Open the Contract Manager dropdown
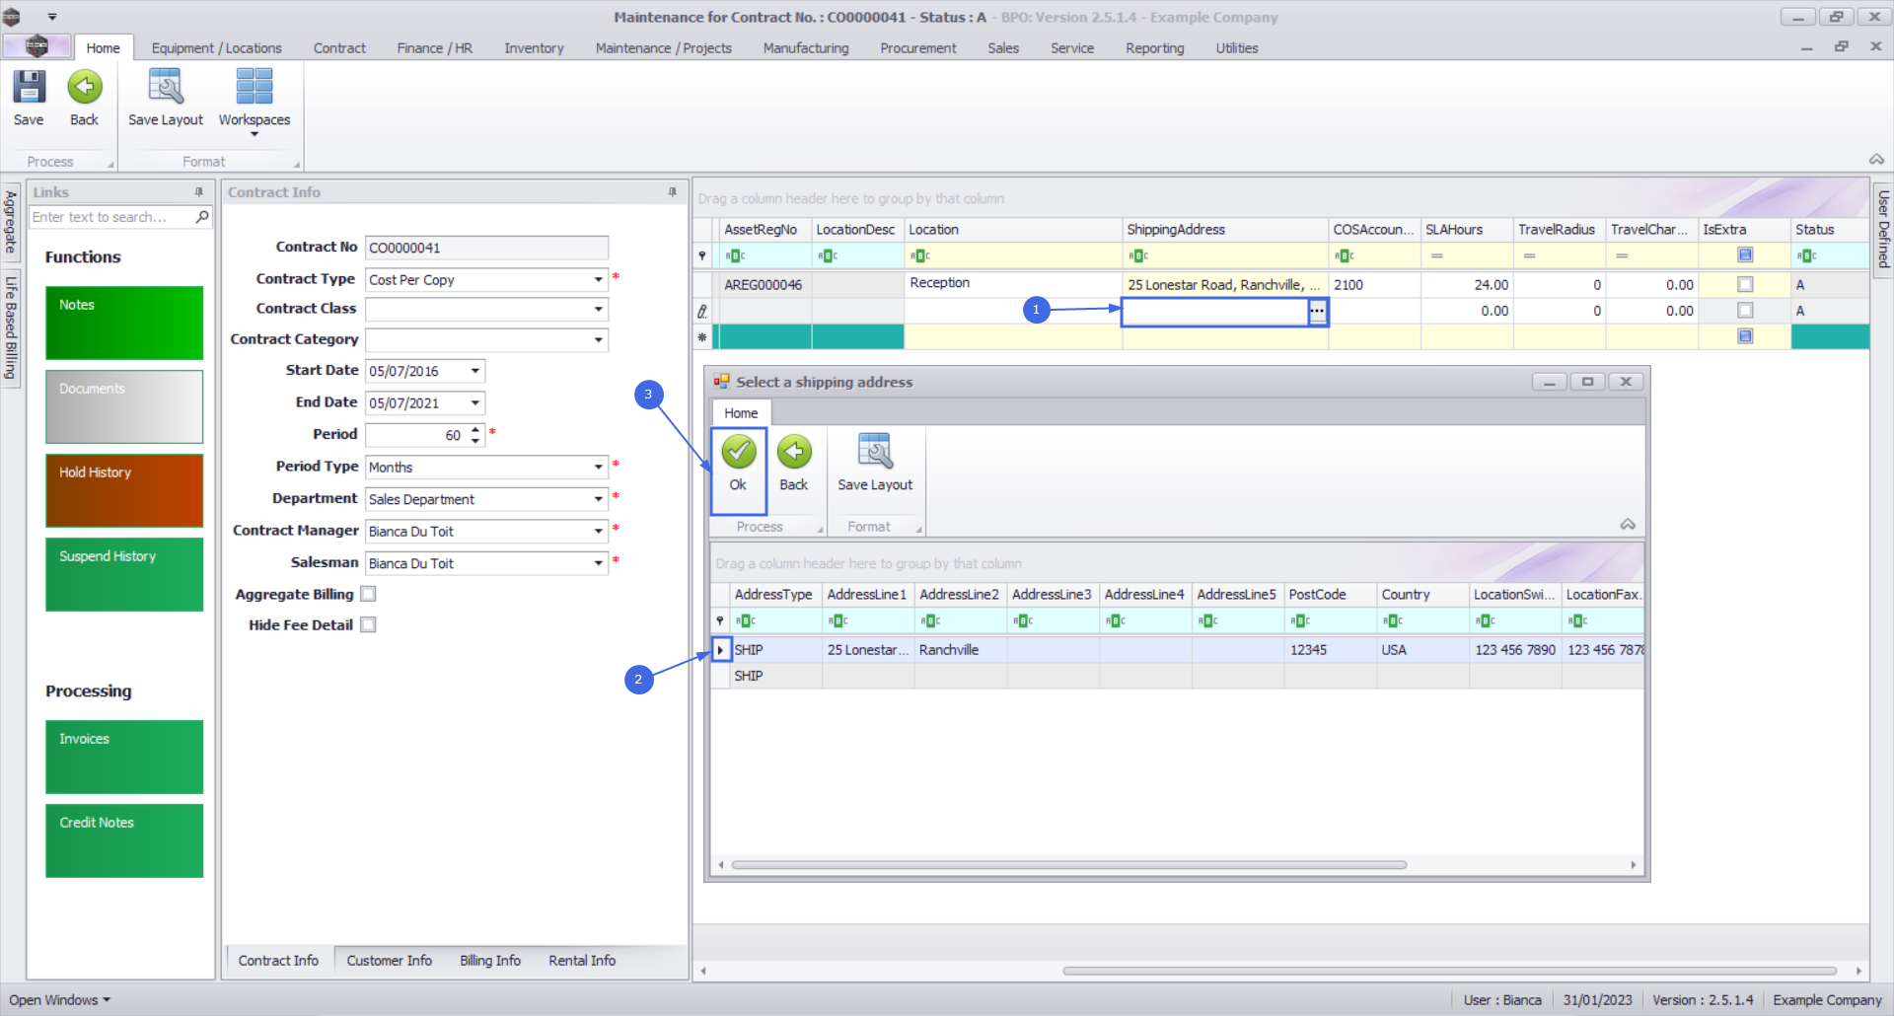1894x1016 pixels. click(x=598, y=531)
